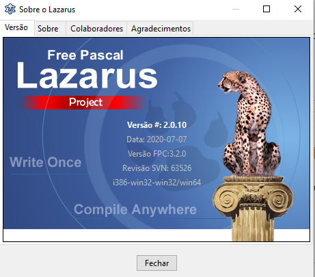
Task: Click the cheetah image on the column
Action: 249,124
